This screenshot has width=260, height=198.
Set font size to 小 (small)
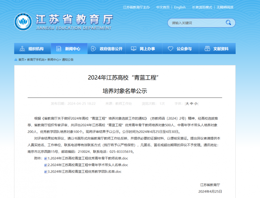pos(196,104)
